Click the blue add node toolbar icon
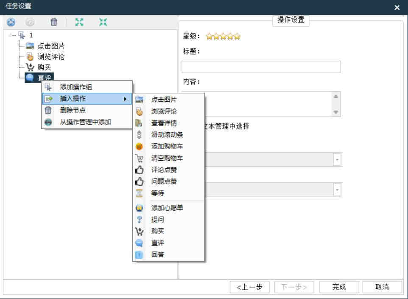 [x=11, y=22]
